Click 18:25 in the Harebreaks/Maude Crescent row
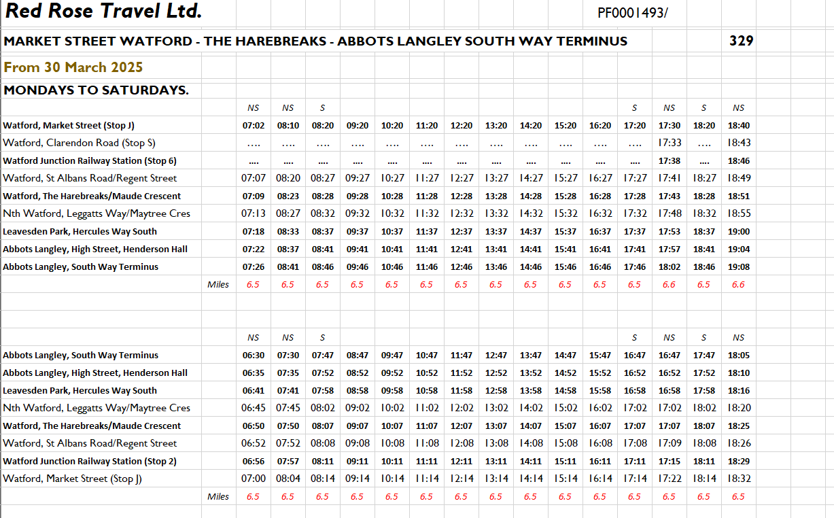The image size is (834, 518). point(738,426)
